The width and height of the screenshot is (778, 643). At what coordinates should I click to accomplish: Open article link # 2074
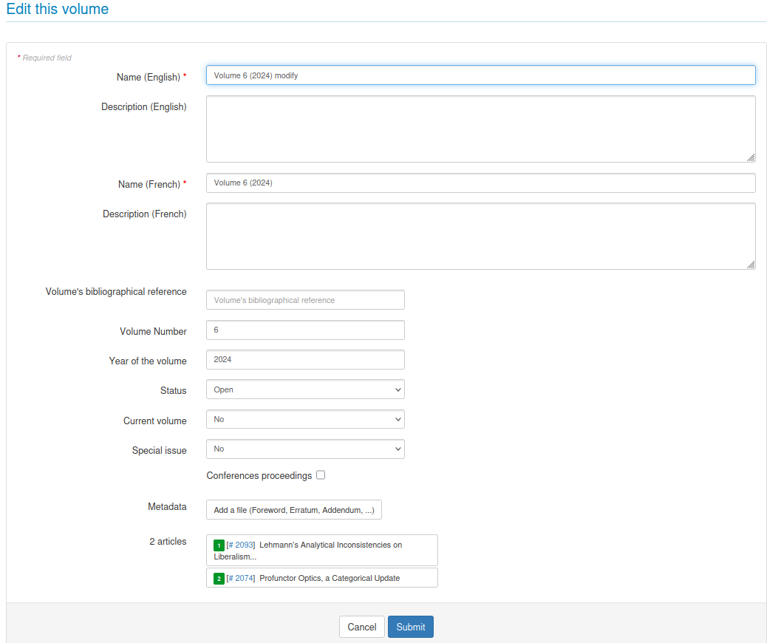tap(241, 578)
